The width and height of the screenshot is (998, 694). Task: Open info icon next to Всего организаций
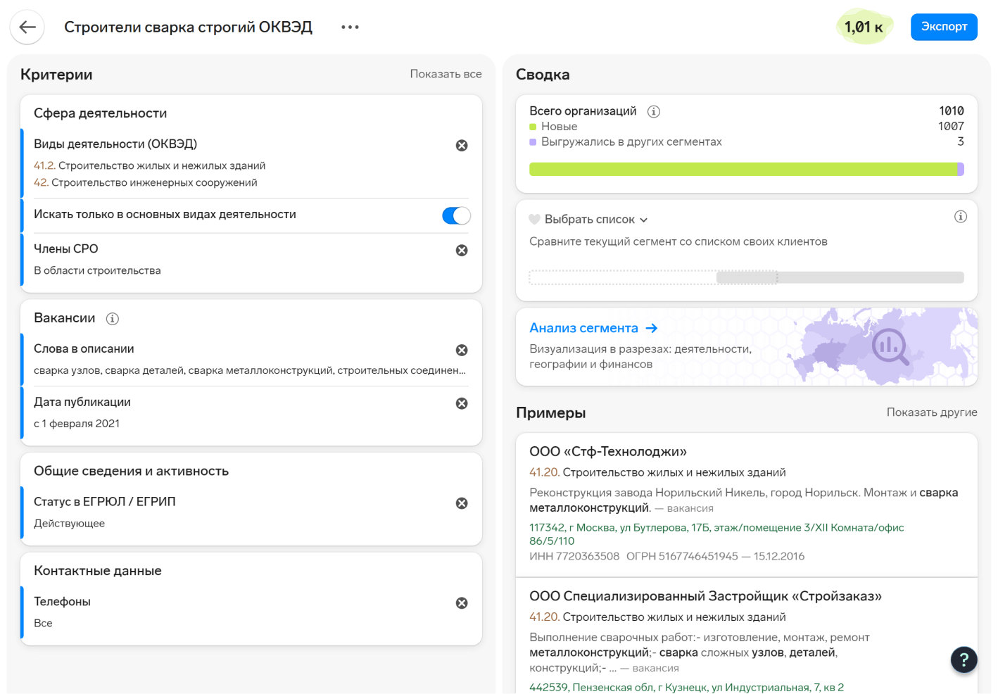[654, 111]
